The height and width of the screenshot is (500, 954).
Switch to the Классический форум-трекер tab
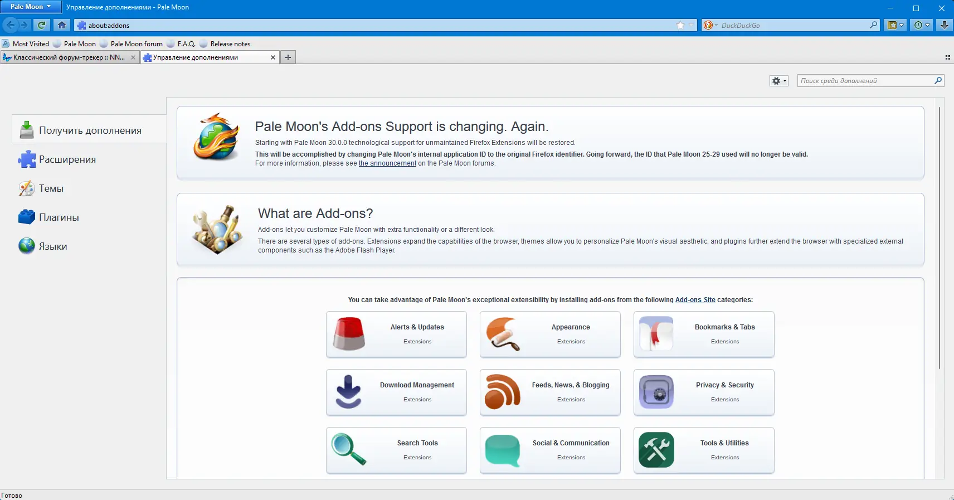pos(70,57)
